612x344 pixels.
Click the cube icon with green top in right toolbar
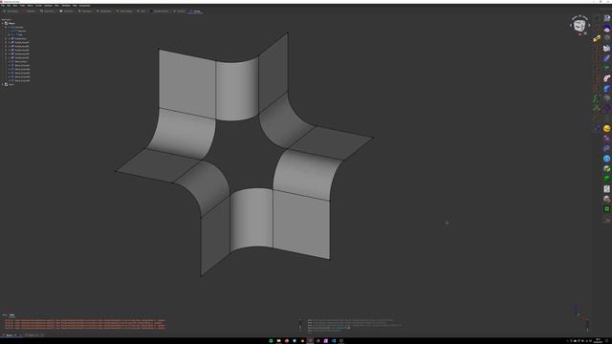[606, 168]
